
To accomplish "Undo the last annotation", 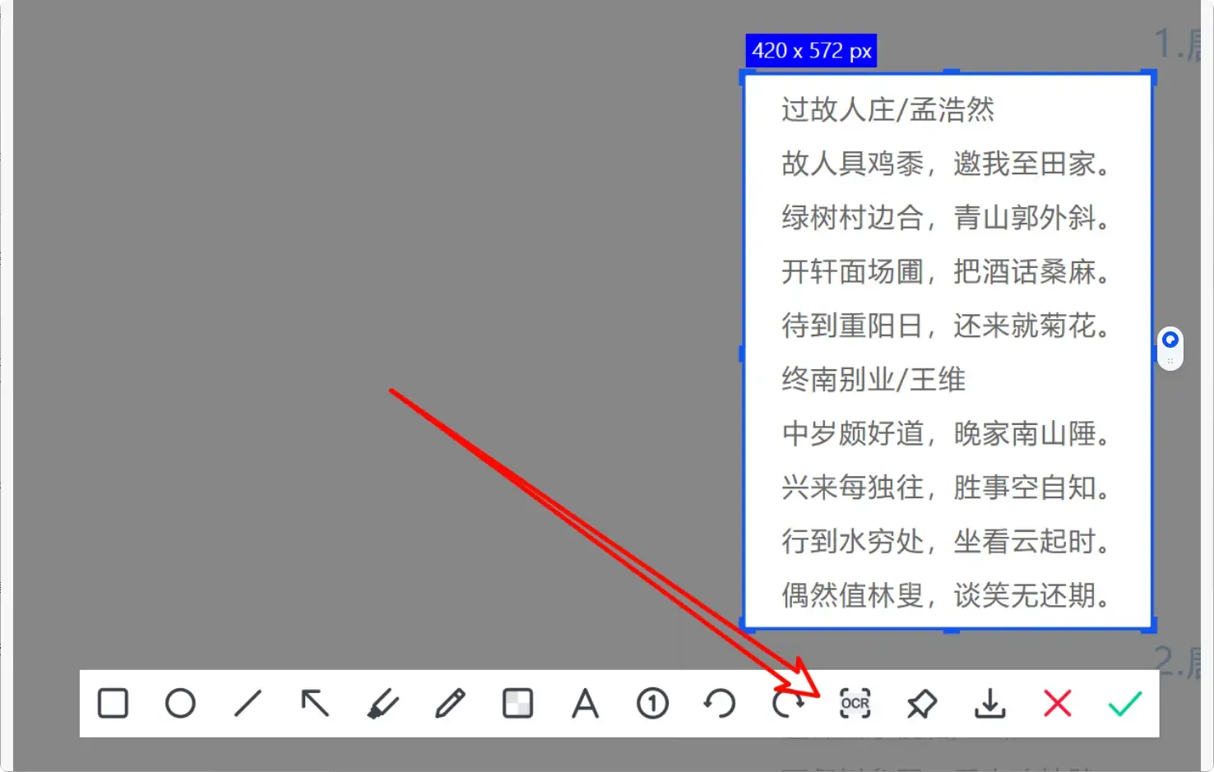I will click(x=720, y=704).
